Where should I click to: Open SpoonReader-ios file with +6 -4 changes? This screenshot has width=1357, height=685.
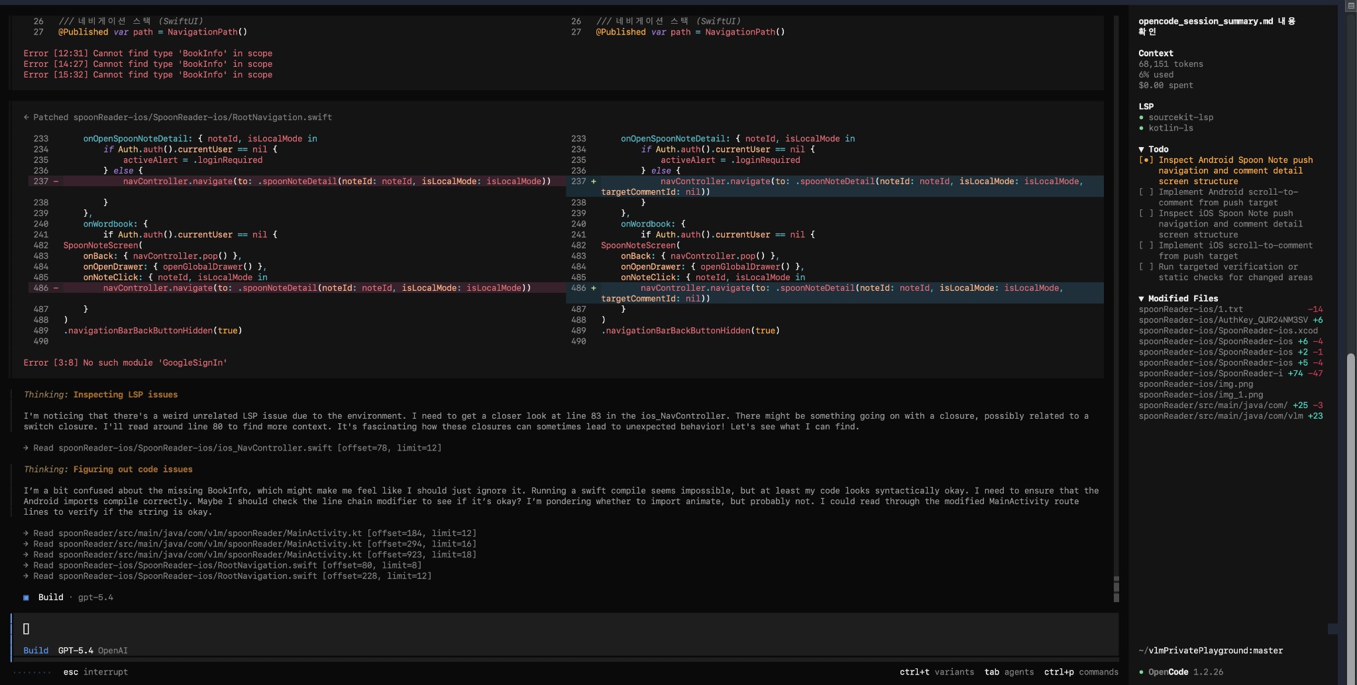[x=1230, y=341]
